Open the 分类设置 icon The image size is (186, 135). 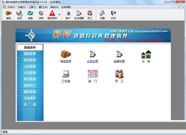[x=93, y=54]
